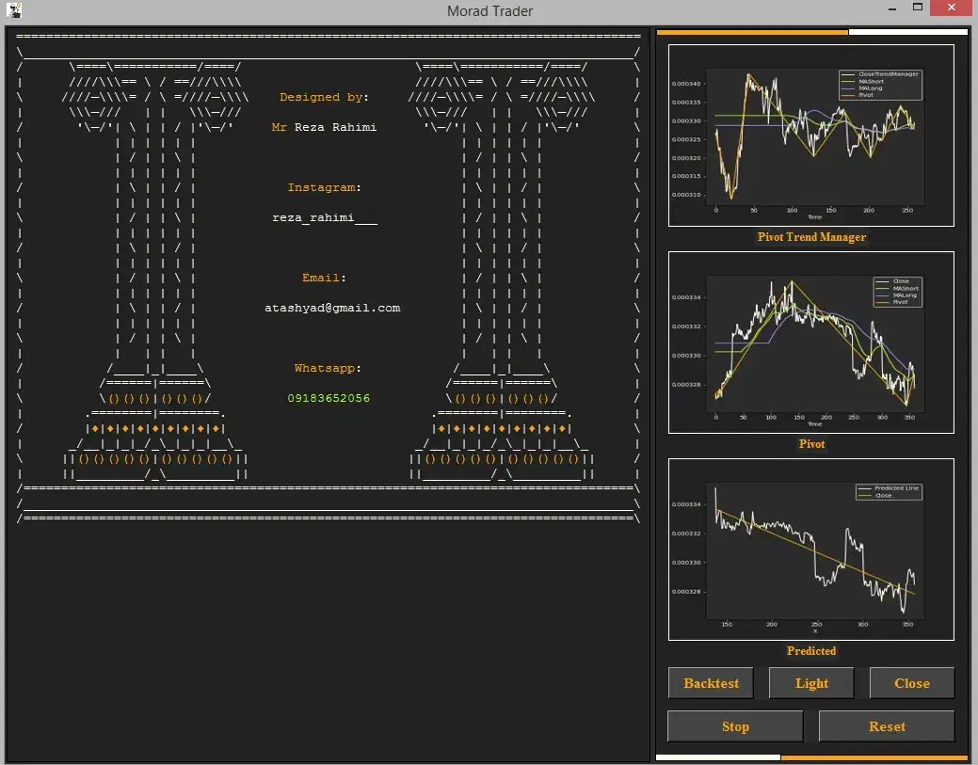Click the Morad Trader icon in title bar

click(x=14, y=11)
